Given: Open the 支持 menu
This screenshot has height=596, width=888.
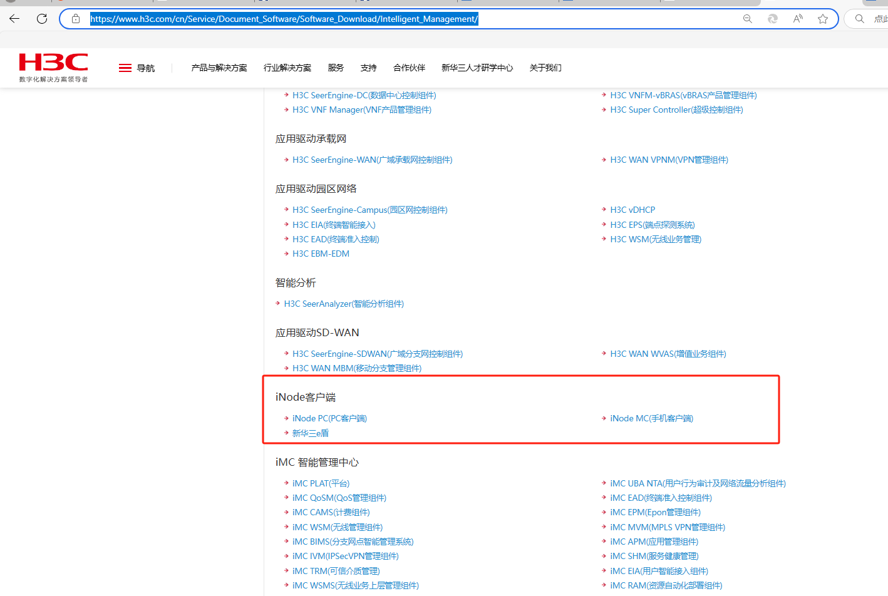Looking at the screenshot, I should 369,68.
